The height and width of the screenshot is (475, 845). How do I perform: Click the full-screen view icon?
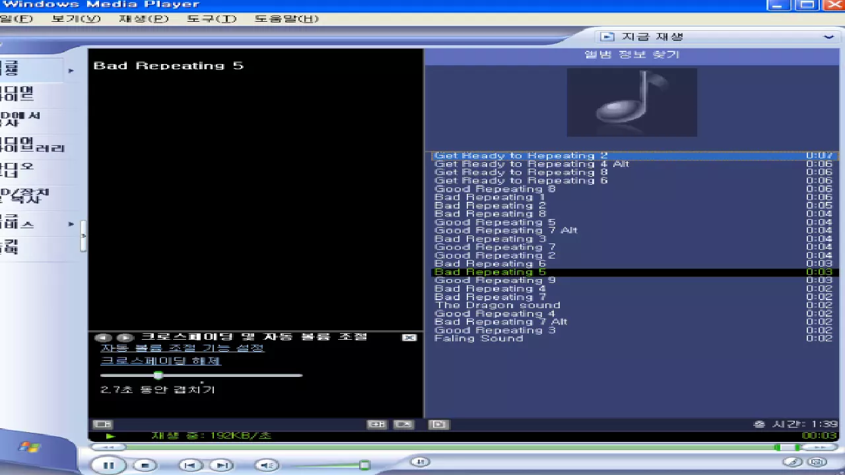click(x=377, y=424)
